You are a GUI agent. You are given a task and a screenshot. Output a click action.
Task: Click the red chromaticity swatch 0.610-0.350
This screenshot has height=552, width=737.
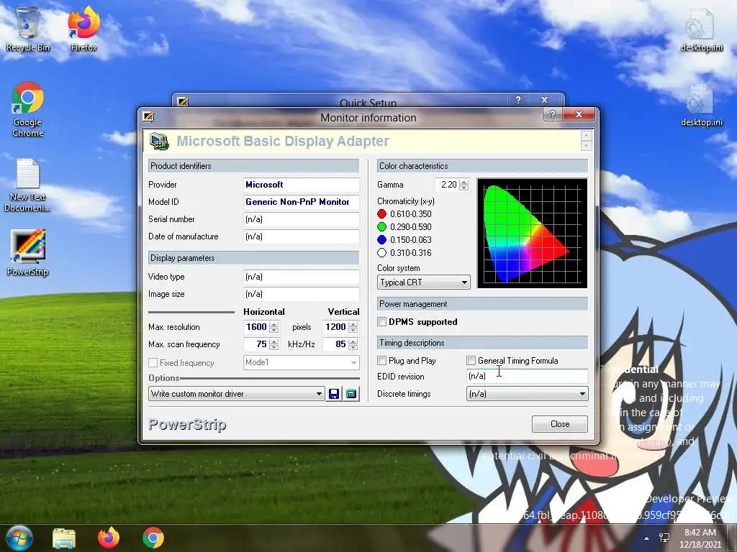(x=381, y=214)
